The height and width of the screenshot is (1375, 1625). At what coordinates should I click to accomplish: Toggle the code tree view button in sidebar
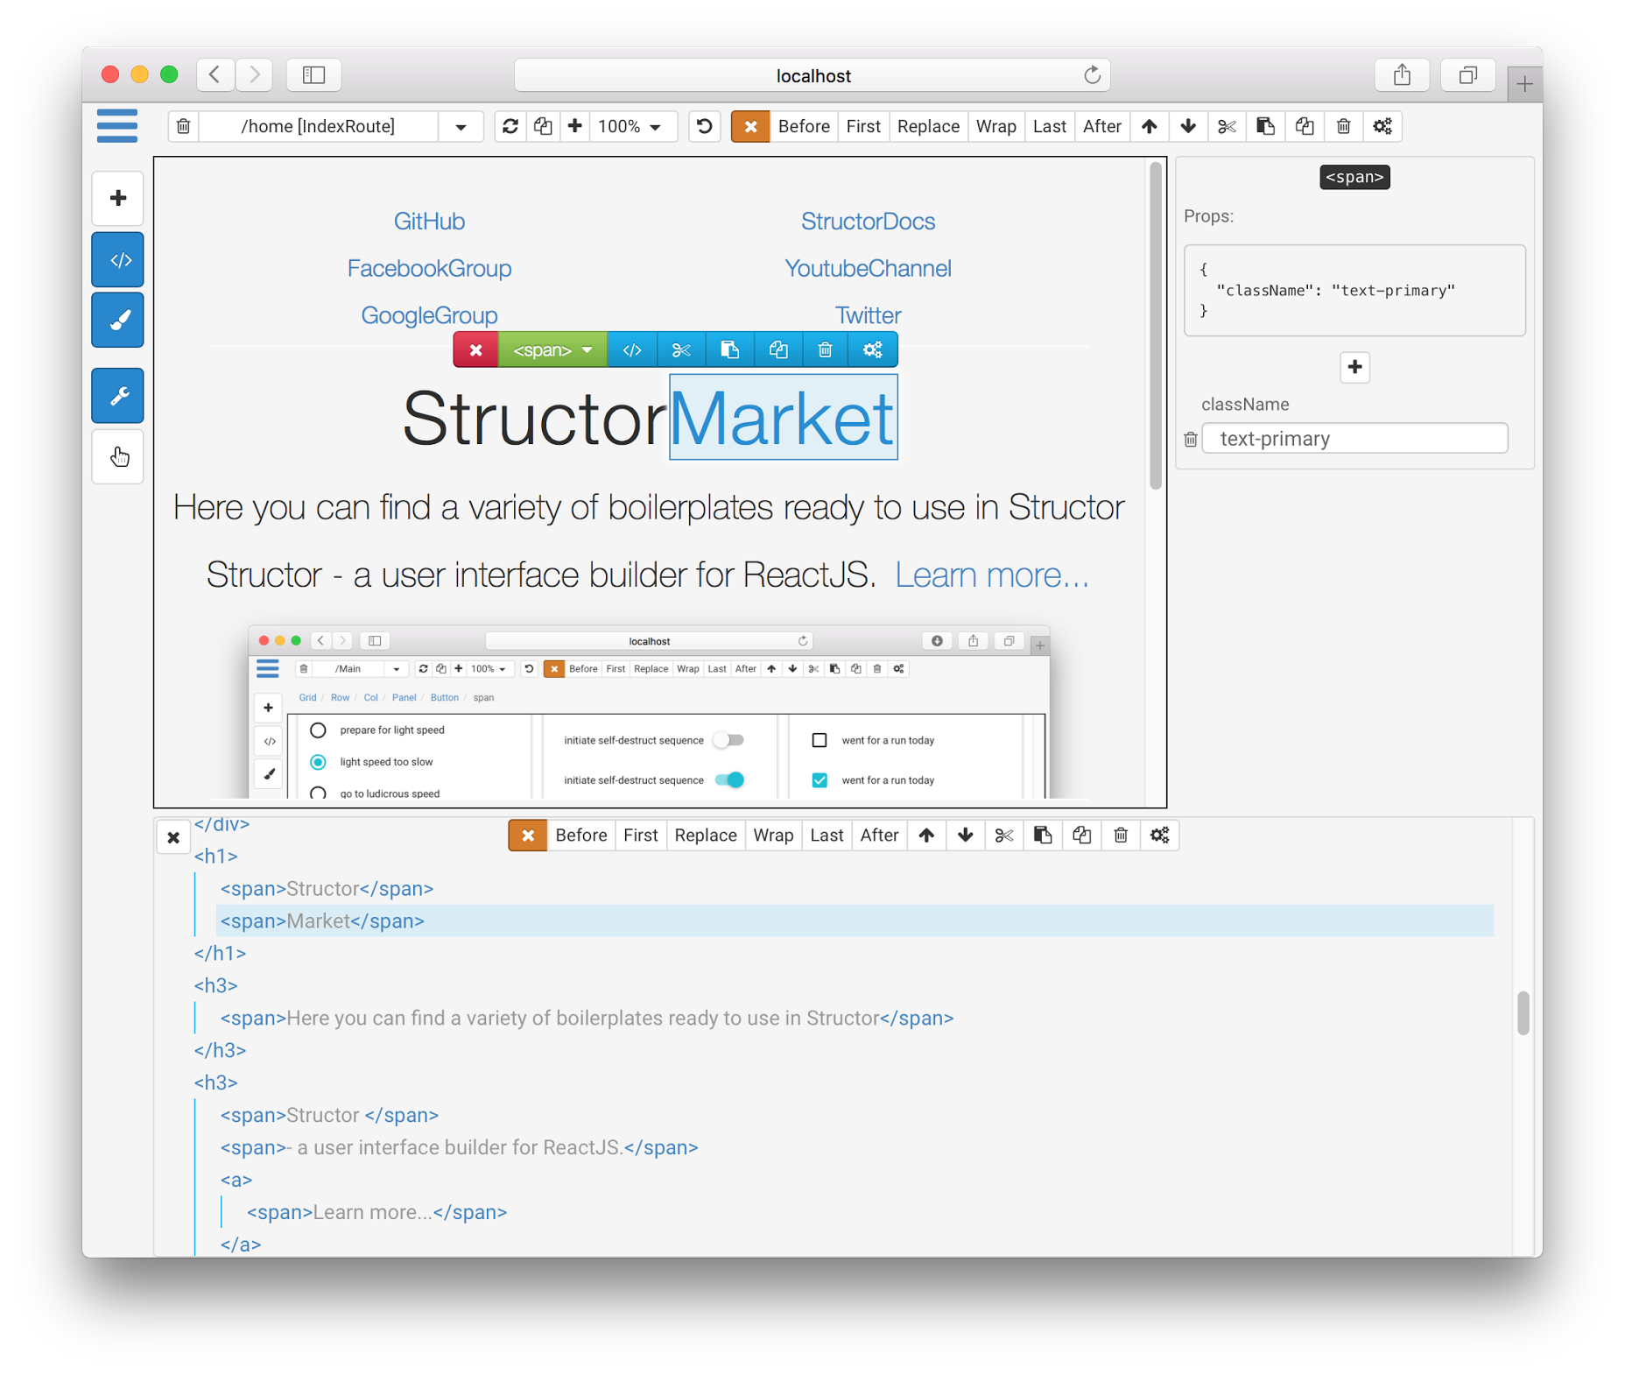click(118, 260)
